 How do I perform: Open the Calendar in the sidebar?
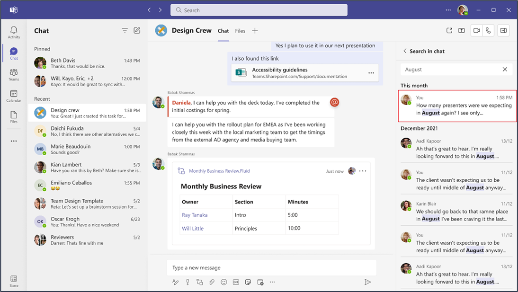[14, 96]
